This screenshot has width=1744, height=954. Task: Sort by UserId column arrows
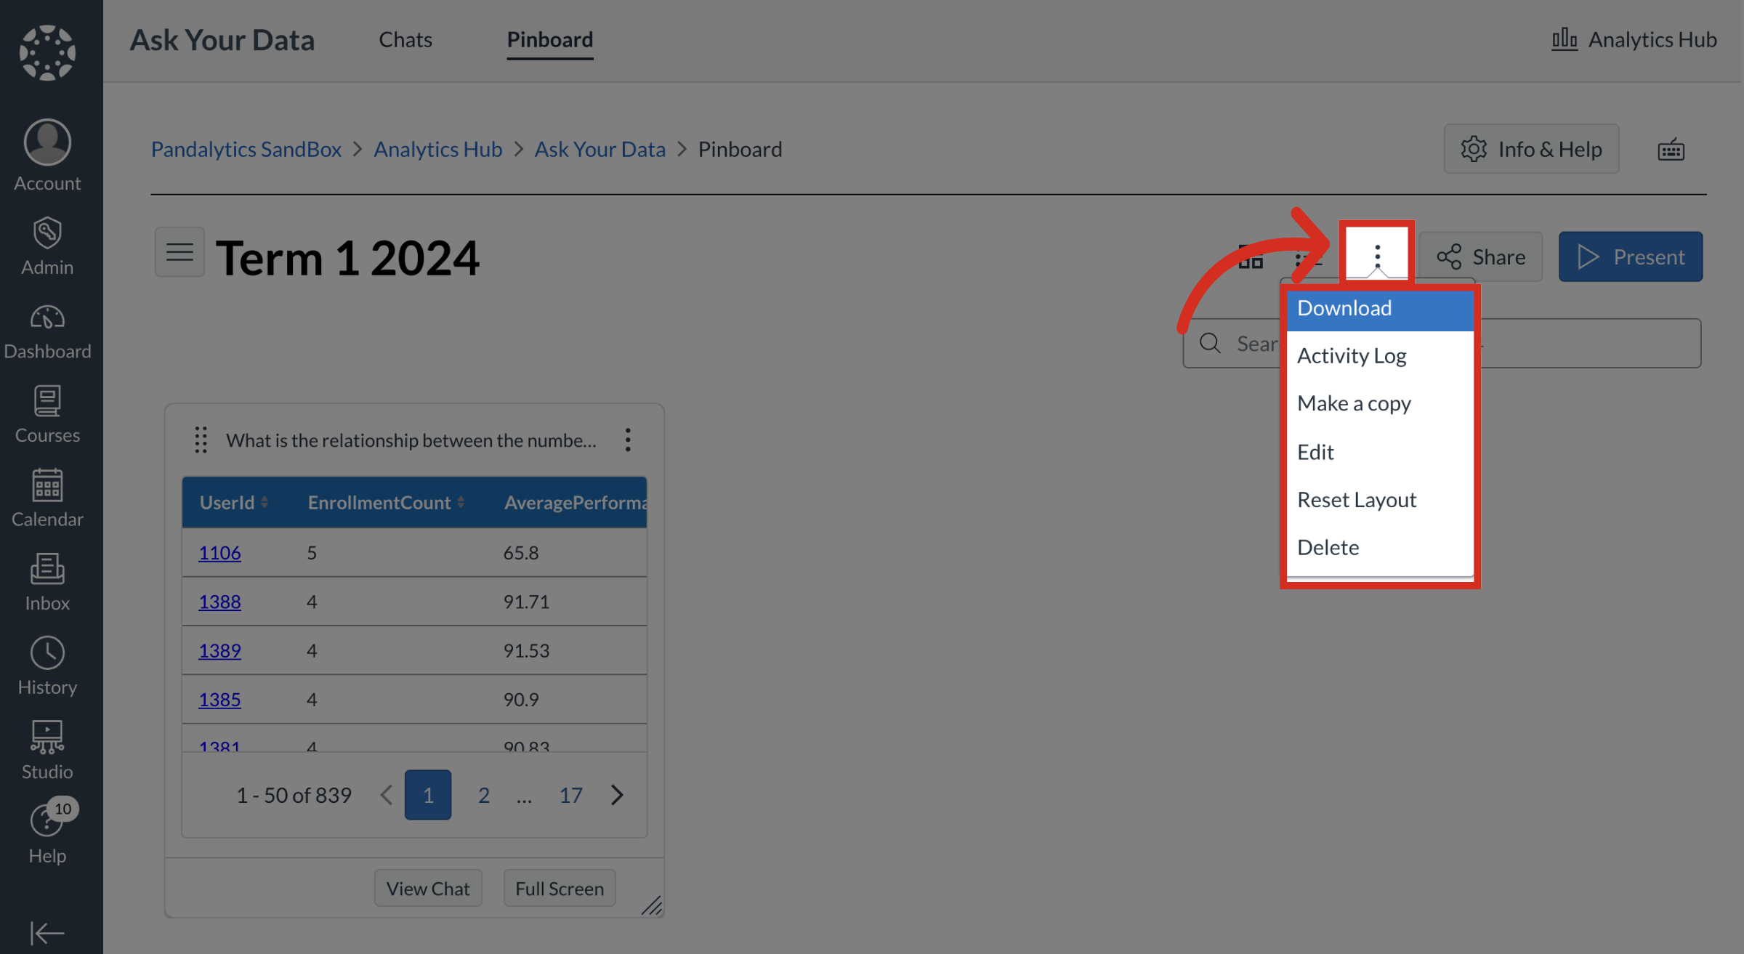265,502
